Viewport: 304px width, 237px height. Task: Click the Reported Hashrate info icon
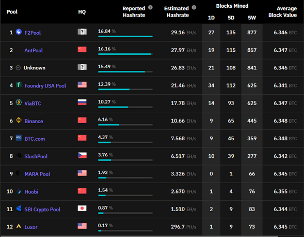150,8
